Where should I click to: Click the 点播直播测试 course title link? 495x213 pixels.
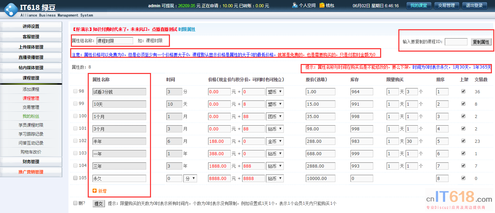click(x=164, y=30)
